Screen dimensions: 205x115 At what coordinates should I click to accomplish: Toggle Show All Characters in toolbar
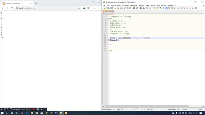(163, 8)
